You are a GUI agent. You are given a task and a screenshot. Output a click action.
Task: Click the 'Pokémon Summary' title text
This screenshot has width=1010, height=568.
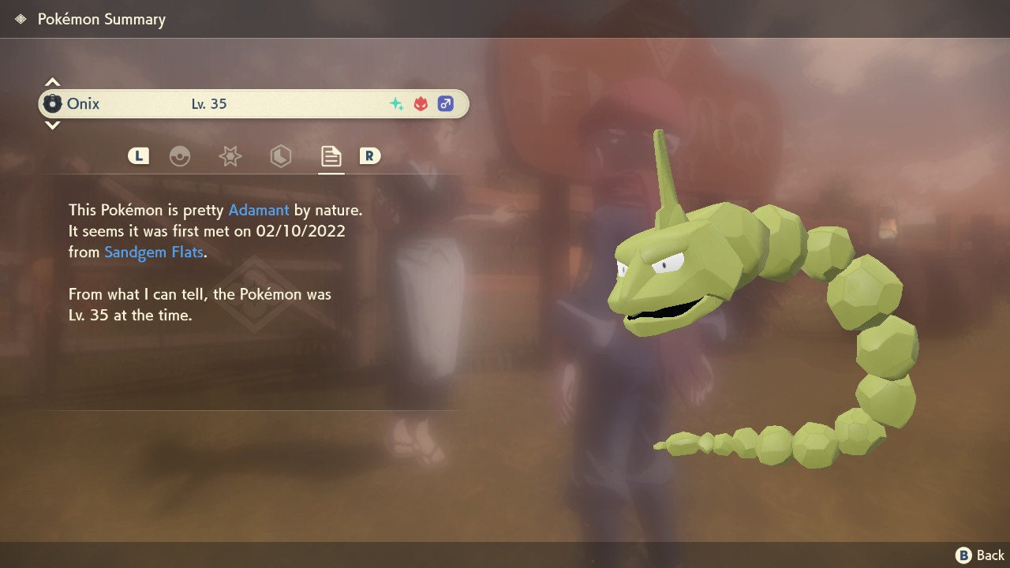pos(102,19)
